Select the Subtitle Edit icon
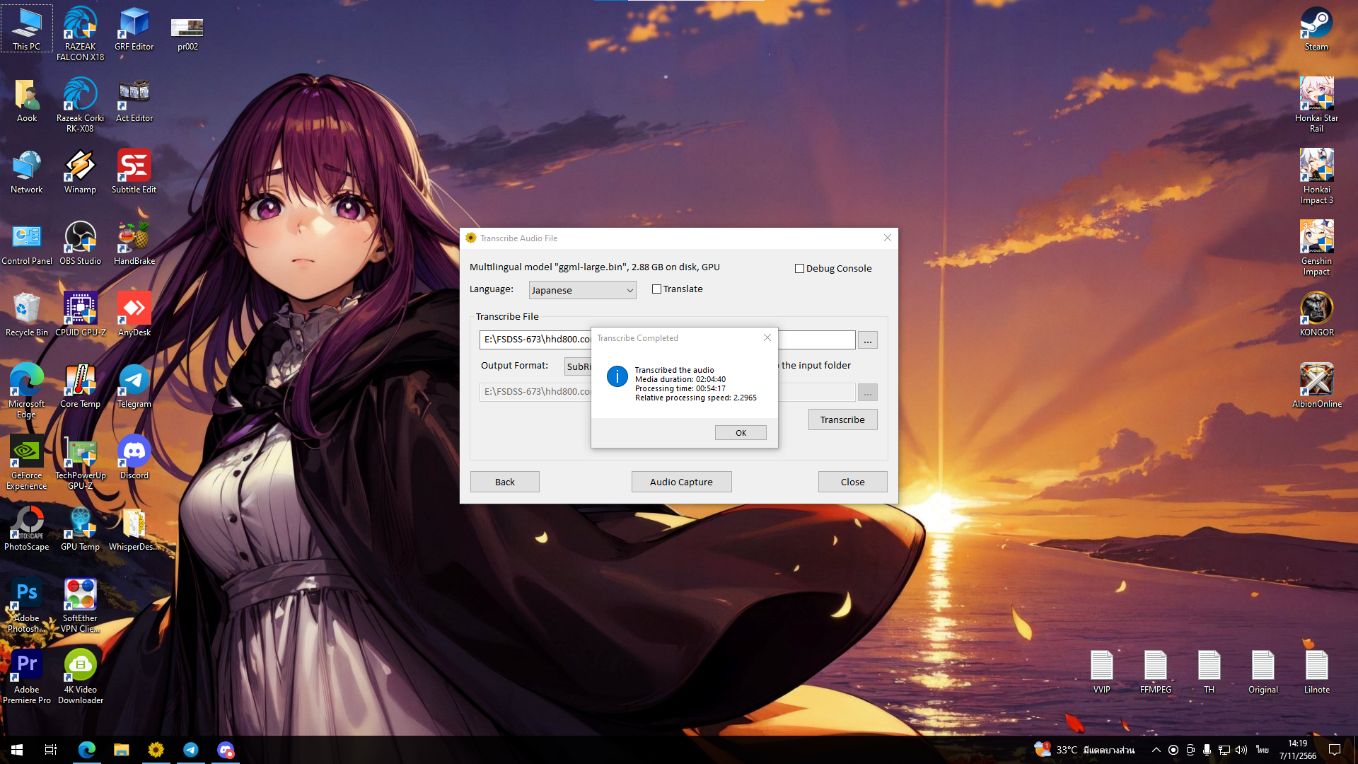Image resolution: width=1358 pixels, height=764 pixels. pyautogui.click(x=134, y=172)
